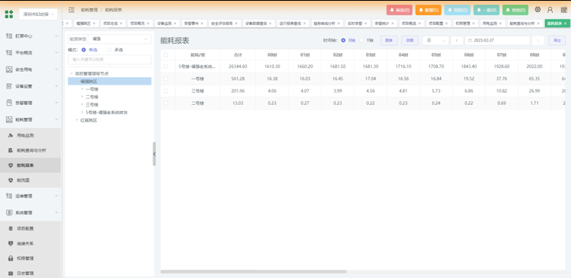
Task: Open the apps grid icon at top right
Action: pyautogui.click(x=563, y=10)
